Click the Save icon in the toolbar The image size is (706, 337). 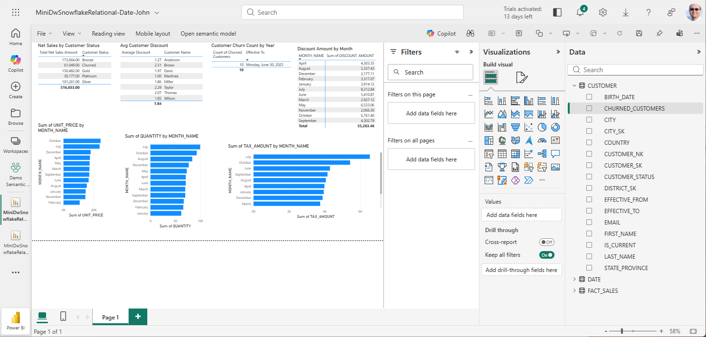639,33
